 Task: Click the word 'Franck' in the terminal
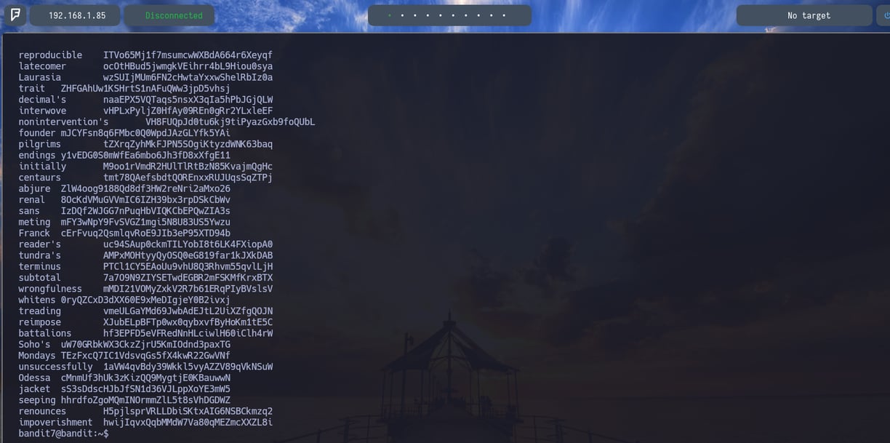point(35,234)
